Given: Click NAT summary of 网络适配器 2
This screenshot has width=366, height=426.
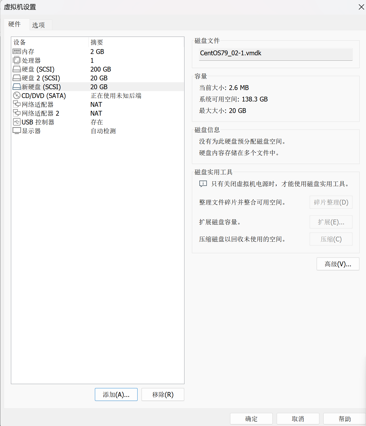Looking at the screenshot, I should point(96,113).
